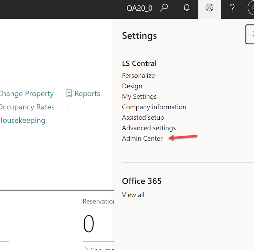Select Personalize in Settings
The image size is (254, 250).
pyautogui.click(x=138, y=75)
